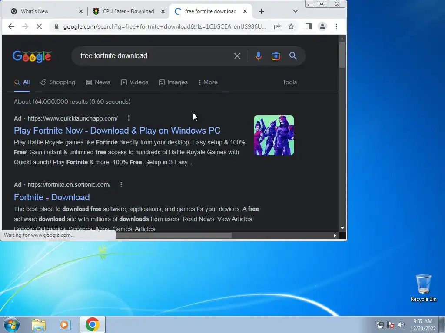The height and width of the screenshot is (333, 445).
Task: Select the All results tab
Action: [x=22, y=82]
